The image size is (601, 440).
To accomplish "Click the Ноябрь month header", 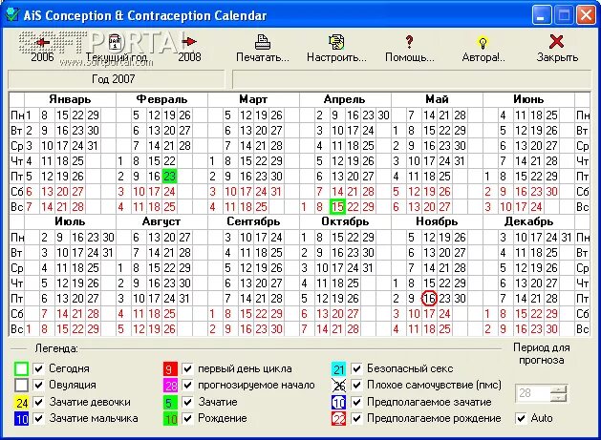I will [437, 221].
